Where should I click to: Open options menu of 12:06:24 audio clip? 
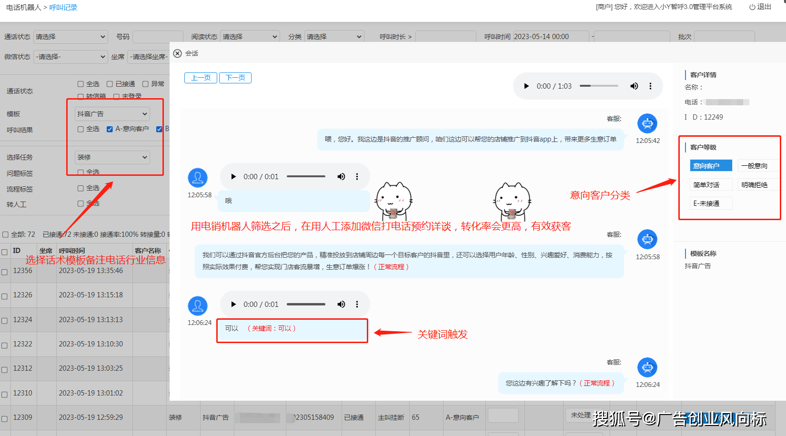[357, 304]
